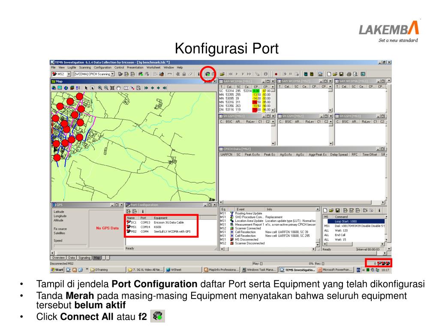Click the Equipment column header in Port Configuration
The width and height of the screenshot is (439, 329).
[x=175, y=218]
